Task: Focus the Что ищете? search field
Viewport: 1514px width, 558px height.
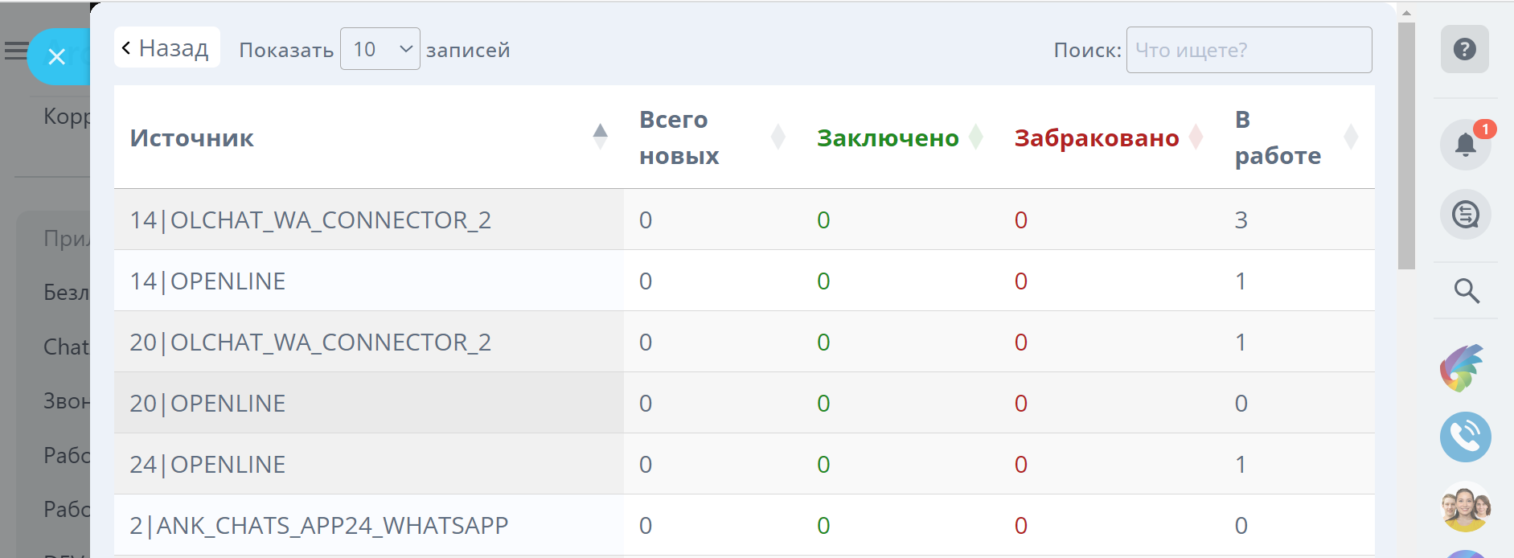Action: point(1249,50)
